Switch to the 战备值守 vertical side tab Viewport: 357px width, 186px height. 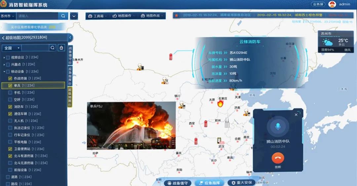(70, 55)
